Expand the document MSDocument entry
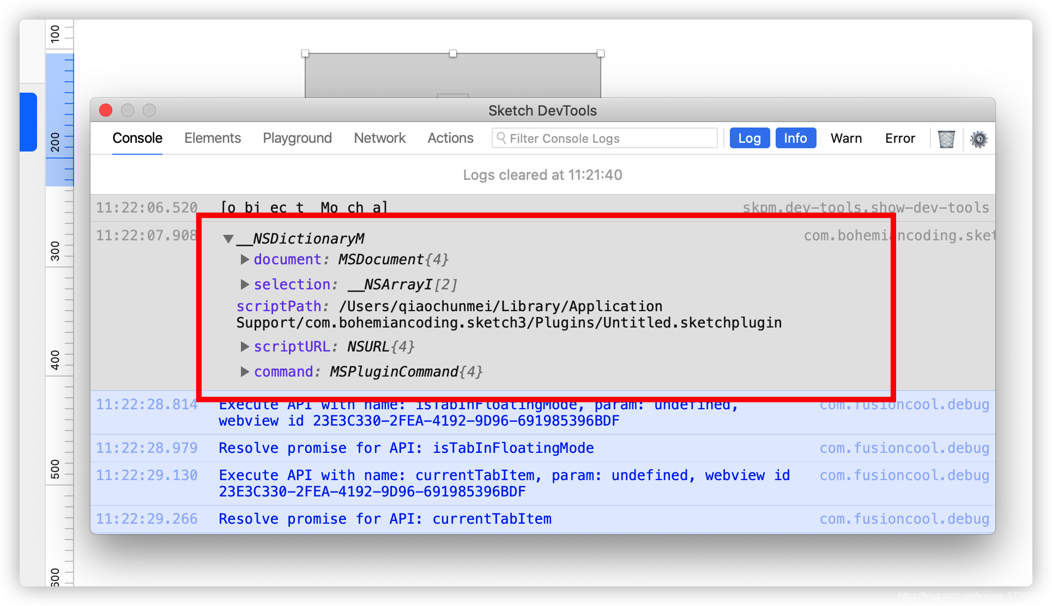This screenshot has height=606, width=1052. click(x=245, y=259)
